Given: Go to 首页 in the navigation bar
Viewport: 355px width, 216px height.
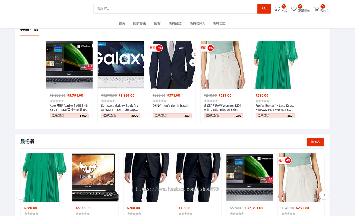Looking at the screenshot, I should [x=122, y=23].
